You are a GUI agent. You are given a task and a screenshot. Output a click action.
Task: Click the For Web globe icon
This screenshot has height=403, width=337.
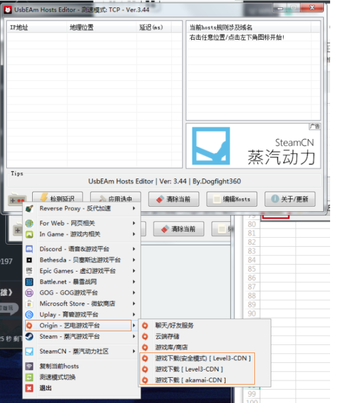coord(29,223)
